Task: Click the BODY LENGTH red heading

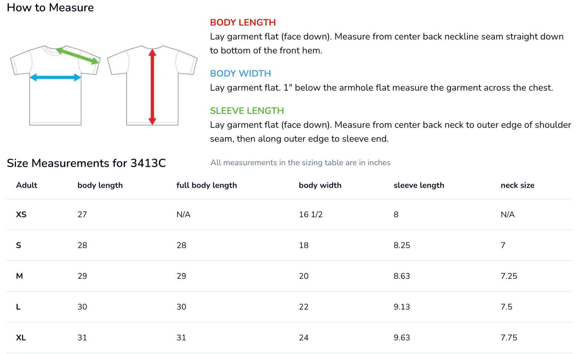Action: pyautogui.click(x=243, y=22)
